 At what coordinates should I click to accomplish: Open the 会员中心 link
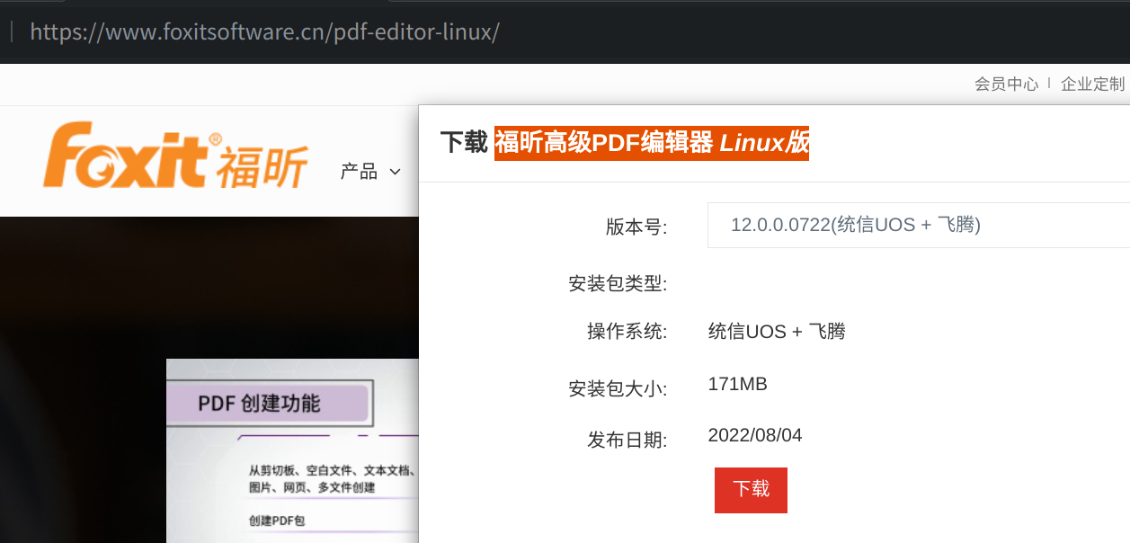(1006, 84)
